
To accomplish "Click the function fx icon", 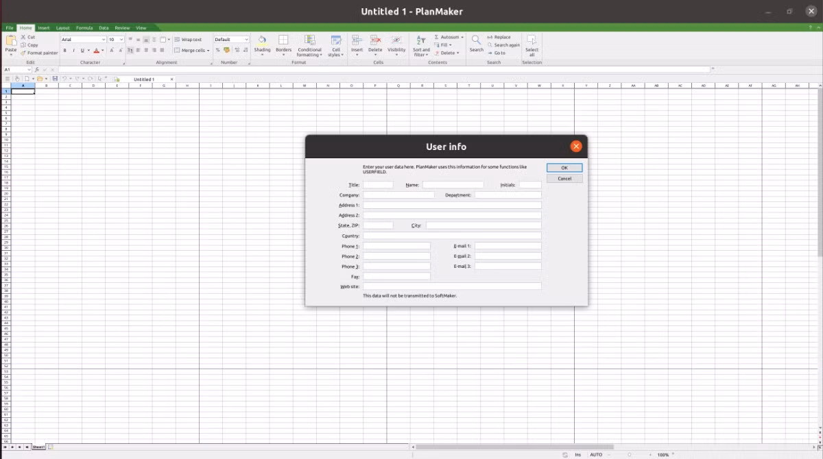I will click(x=37, y=70).
